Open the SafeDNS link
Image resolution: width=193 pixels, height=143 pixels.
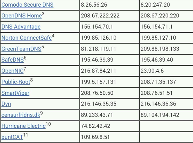point(13,60)
